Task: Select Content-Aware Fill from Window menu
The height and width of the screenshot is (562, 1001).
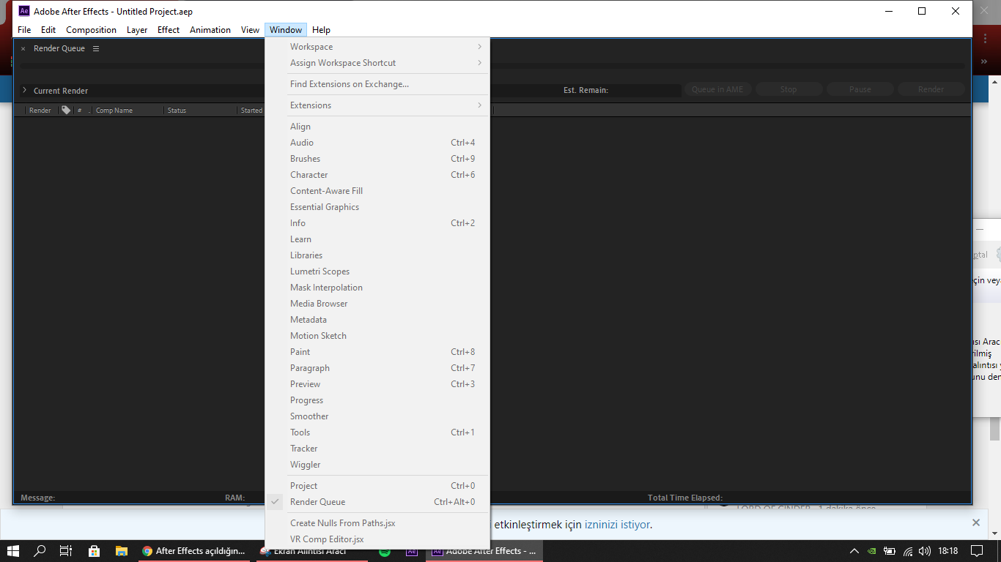Action: click(377, 191)
